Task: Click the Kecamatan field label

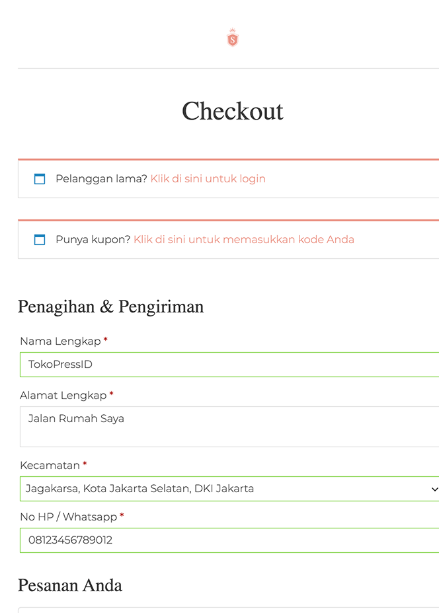Action: (50, 465)
